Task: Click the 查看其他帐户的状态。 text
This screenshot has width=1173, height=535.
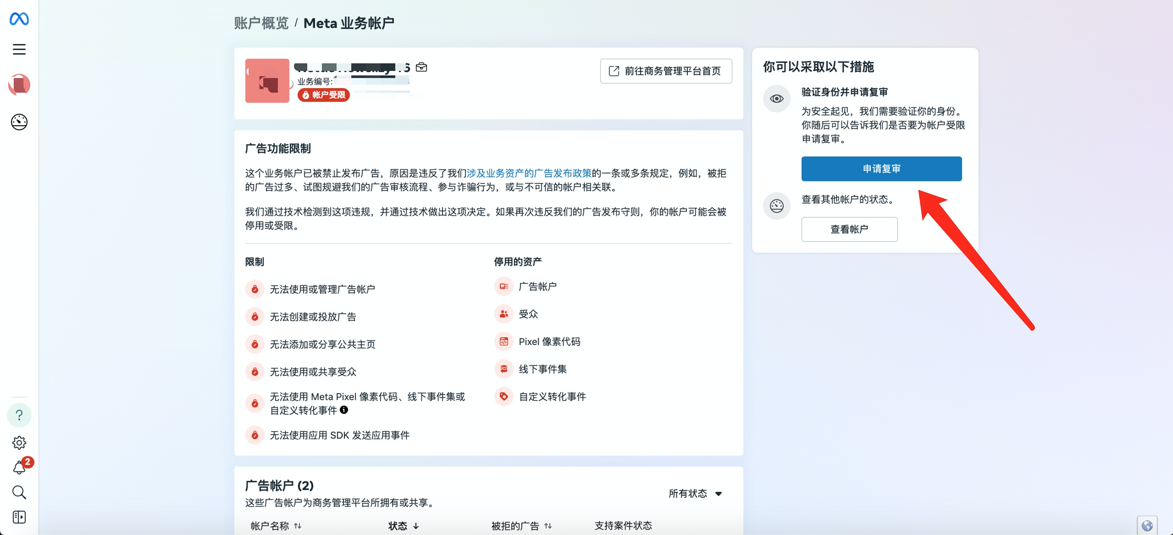Action: tap(848, 200)
